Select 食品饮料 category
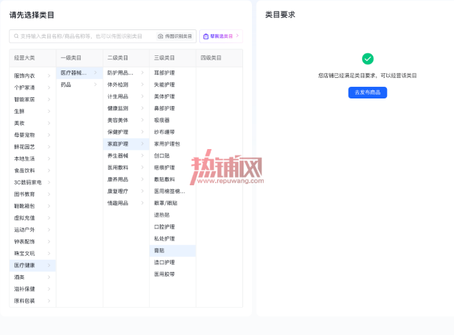 tap(32, 170)
